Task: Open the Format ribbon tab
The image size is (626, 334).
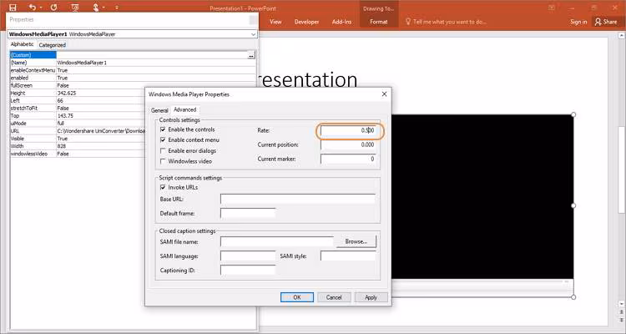Action: [378, 22]
